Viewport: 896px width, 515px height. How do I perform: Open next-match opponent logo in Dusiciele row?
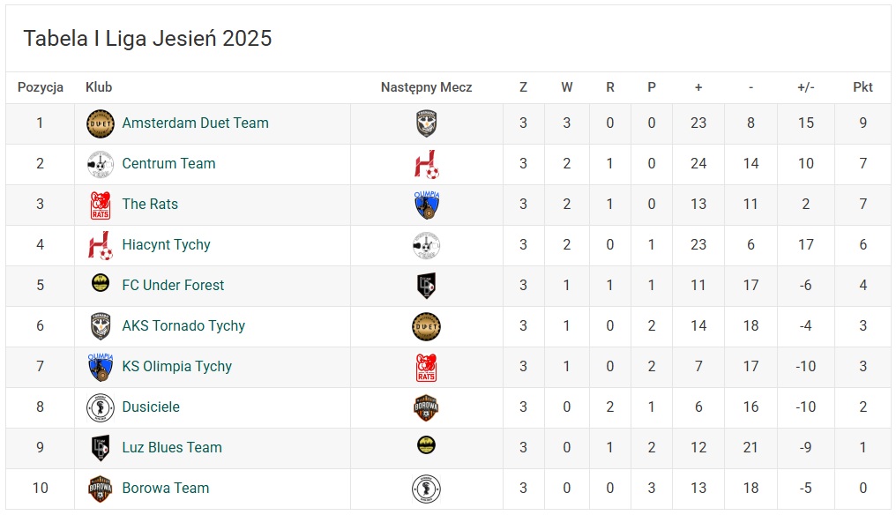(426, 407)
